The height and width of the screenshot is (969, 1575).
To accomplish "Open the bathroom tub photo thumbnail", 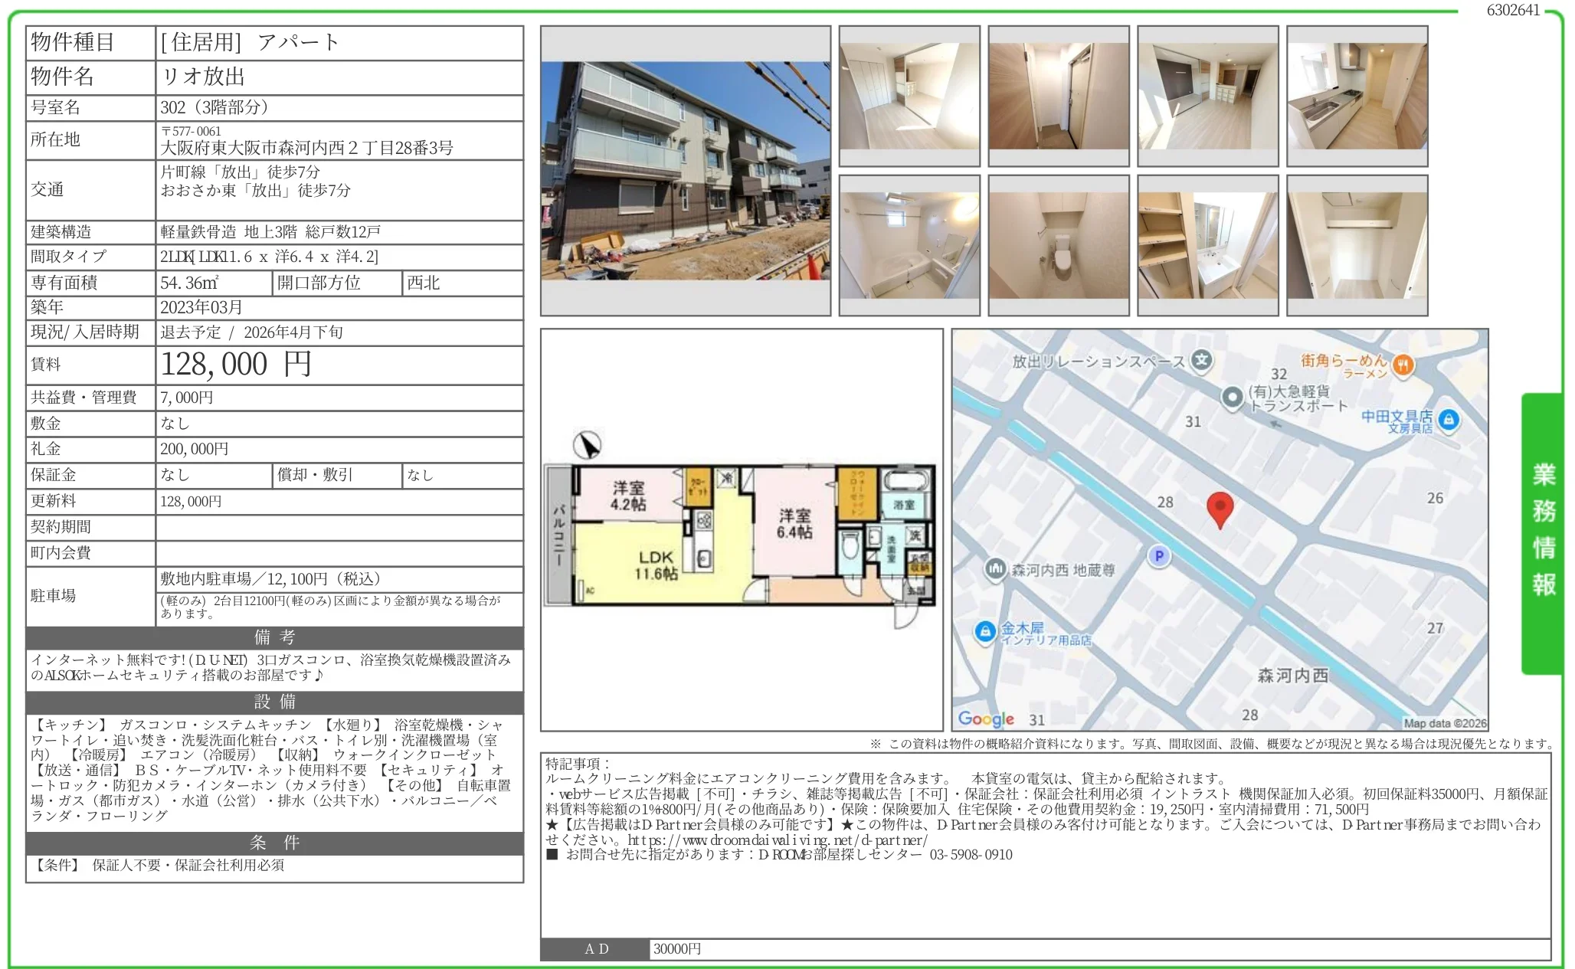I will tap(909, 245).
